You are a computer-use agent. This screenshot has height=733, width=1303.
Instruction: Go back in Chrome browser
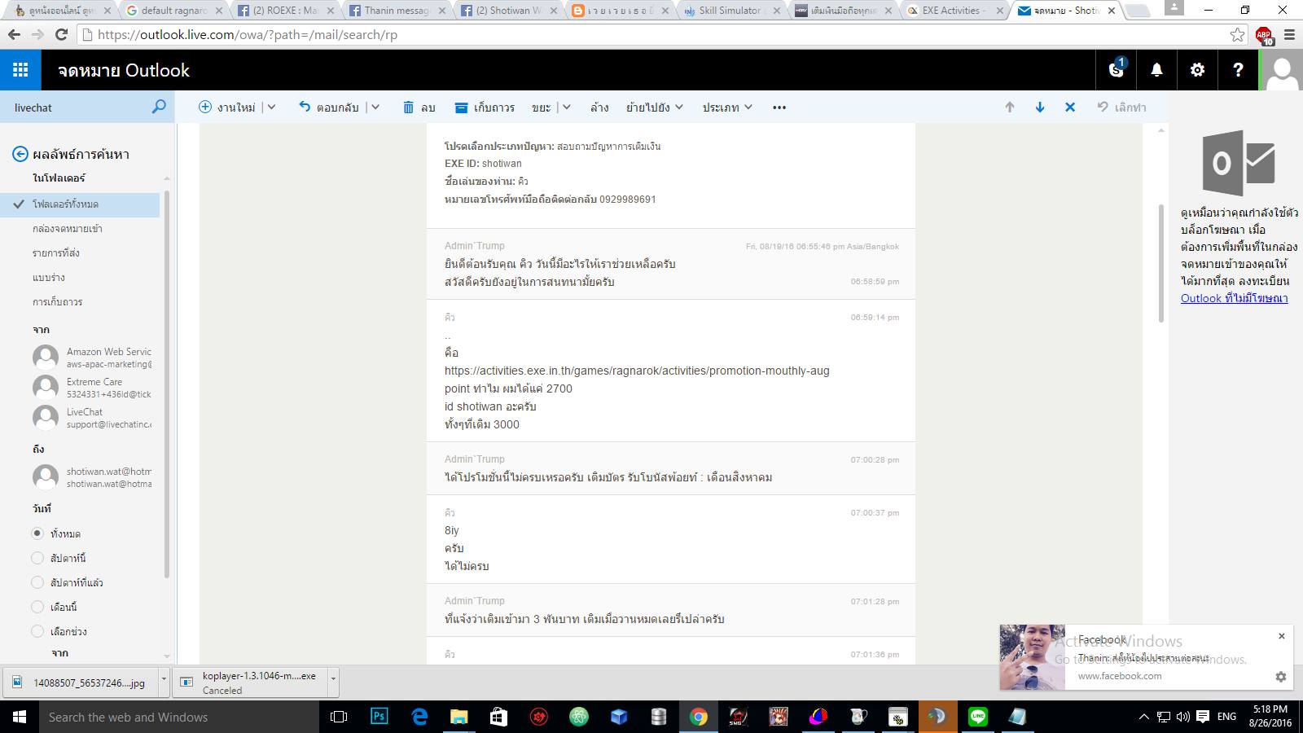coord(14,35)
